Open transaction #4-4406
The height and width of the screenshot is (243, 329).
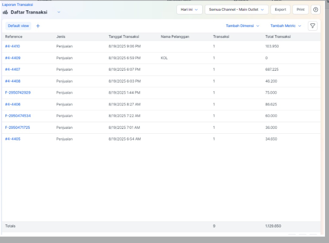click(x=12, y=104)
